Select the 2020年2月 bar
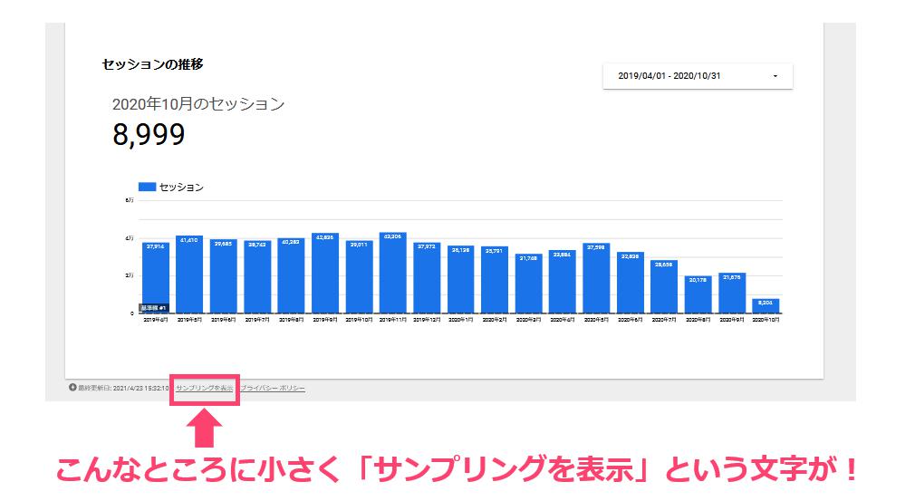 (x=495, y=280)
